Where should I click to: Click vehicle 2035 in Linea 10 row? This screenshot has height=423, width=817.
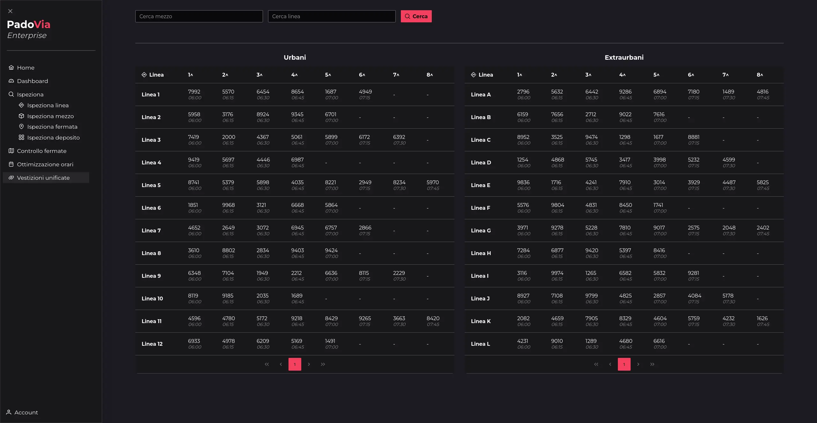263,296
